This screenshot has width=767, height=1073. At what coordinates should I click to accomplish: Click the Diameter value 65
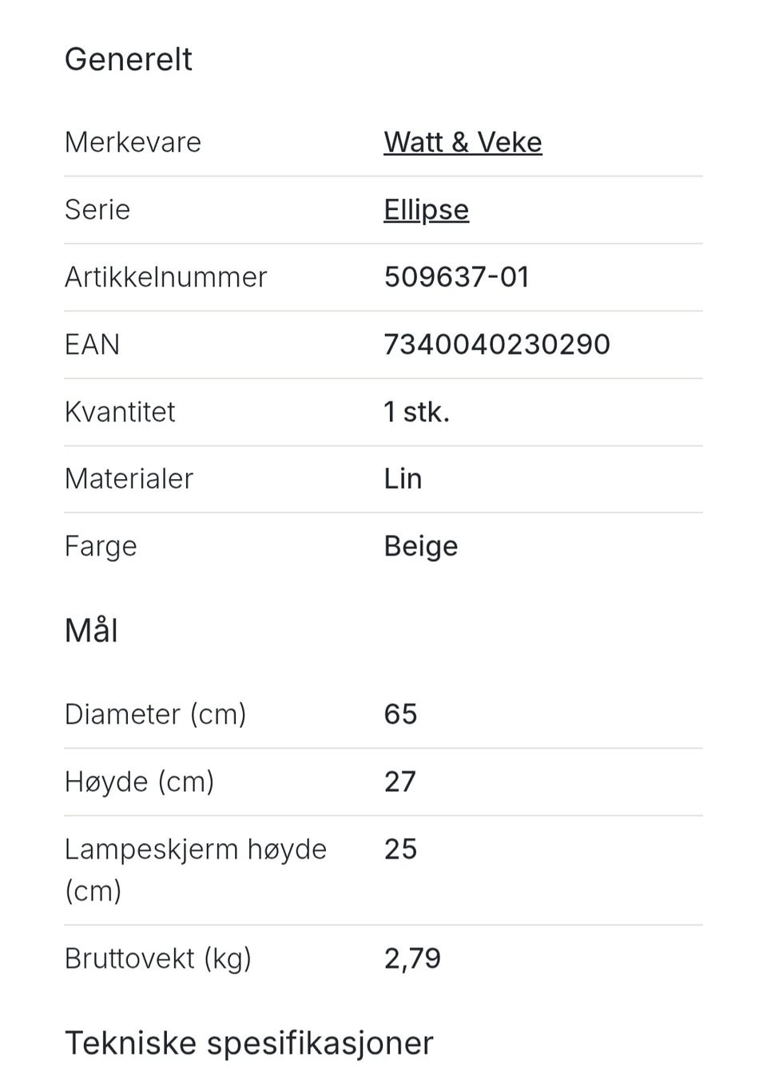400,714
